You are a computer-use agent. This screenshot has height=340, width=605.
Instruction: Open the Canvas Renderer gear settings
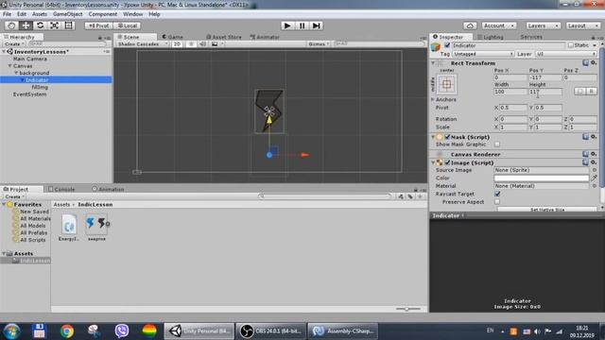(x=594, y=154)
